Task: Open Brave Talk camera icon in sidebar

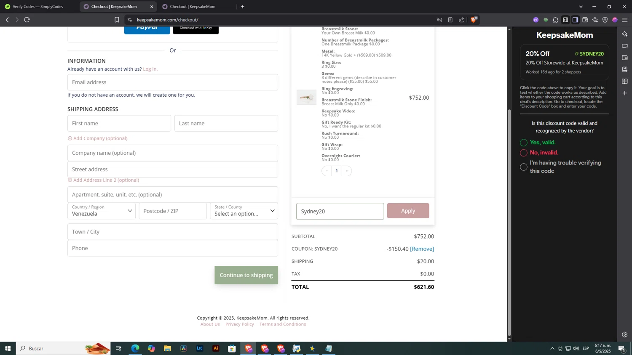Action: [x=625, y=45]
